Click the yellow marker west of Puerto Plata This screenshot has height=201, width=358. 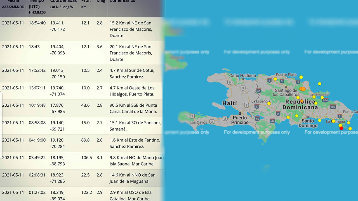pos(275,79)
